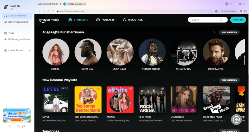Click the colorful round icon after Link einfügen
This screenshot has width=249, height=132.
pyautogui.click(x=241, y=11)
